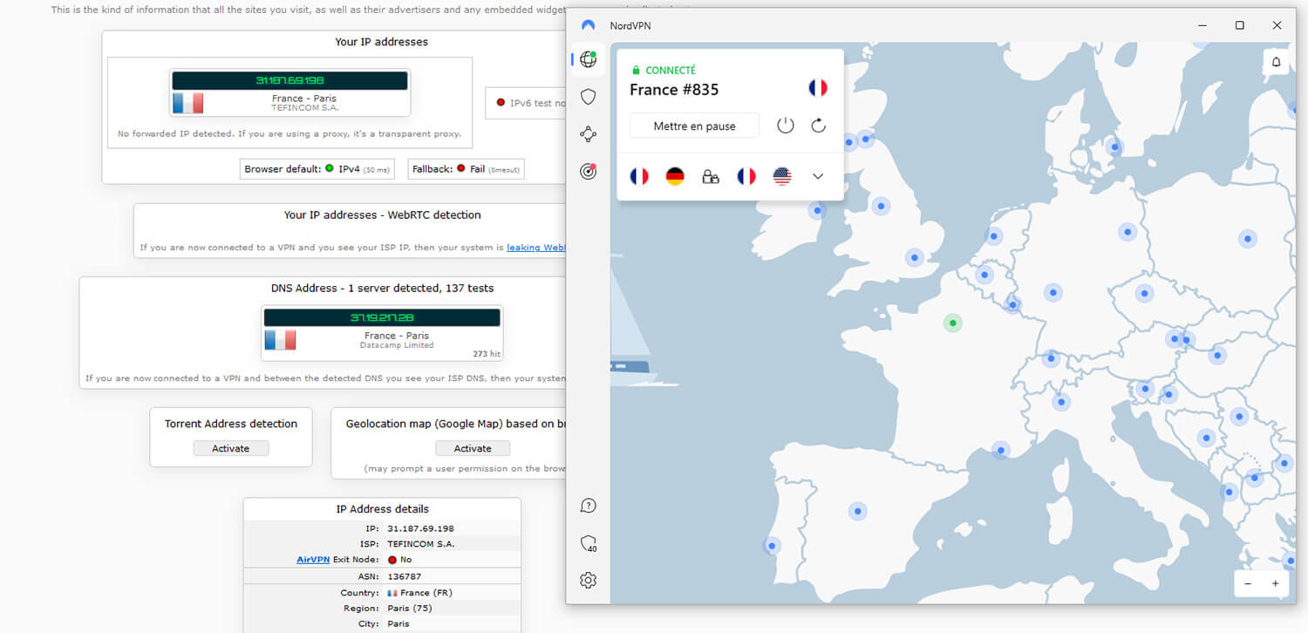Select the French flag just left of the German flag
The height and width of the screenshot is (633, 1308).
(x=639, y=176)
